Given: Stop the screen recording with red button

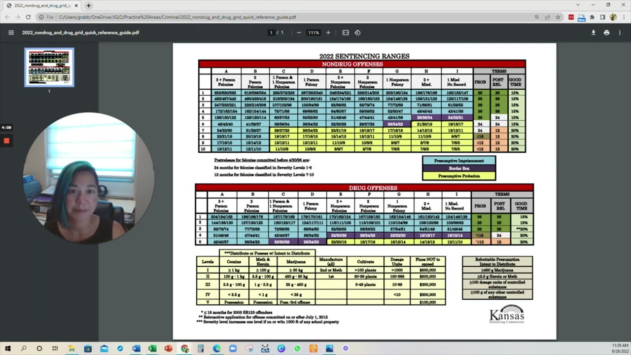Looking at the screenshot, I should tap(6, 141).
